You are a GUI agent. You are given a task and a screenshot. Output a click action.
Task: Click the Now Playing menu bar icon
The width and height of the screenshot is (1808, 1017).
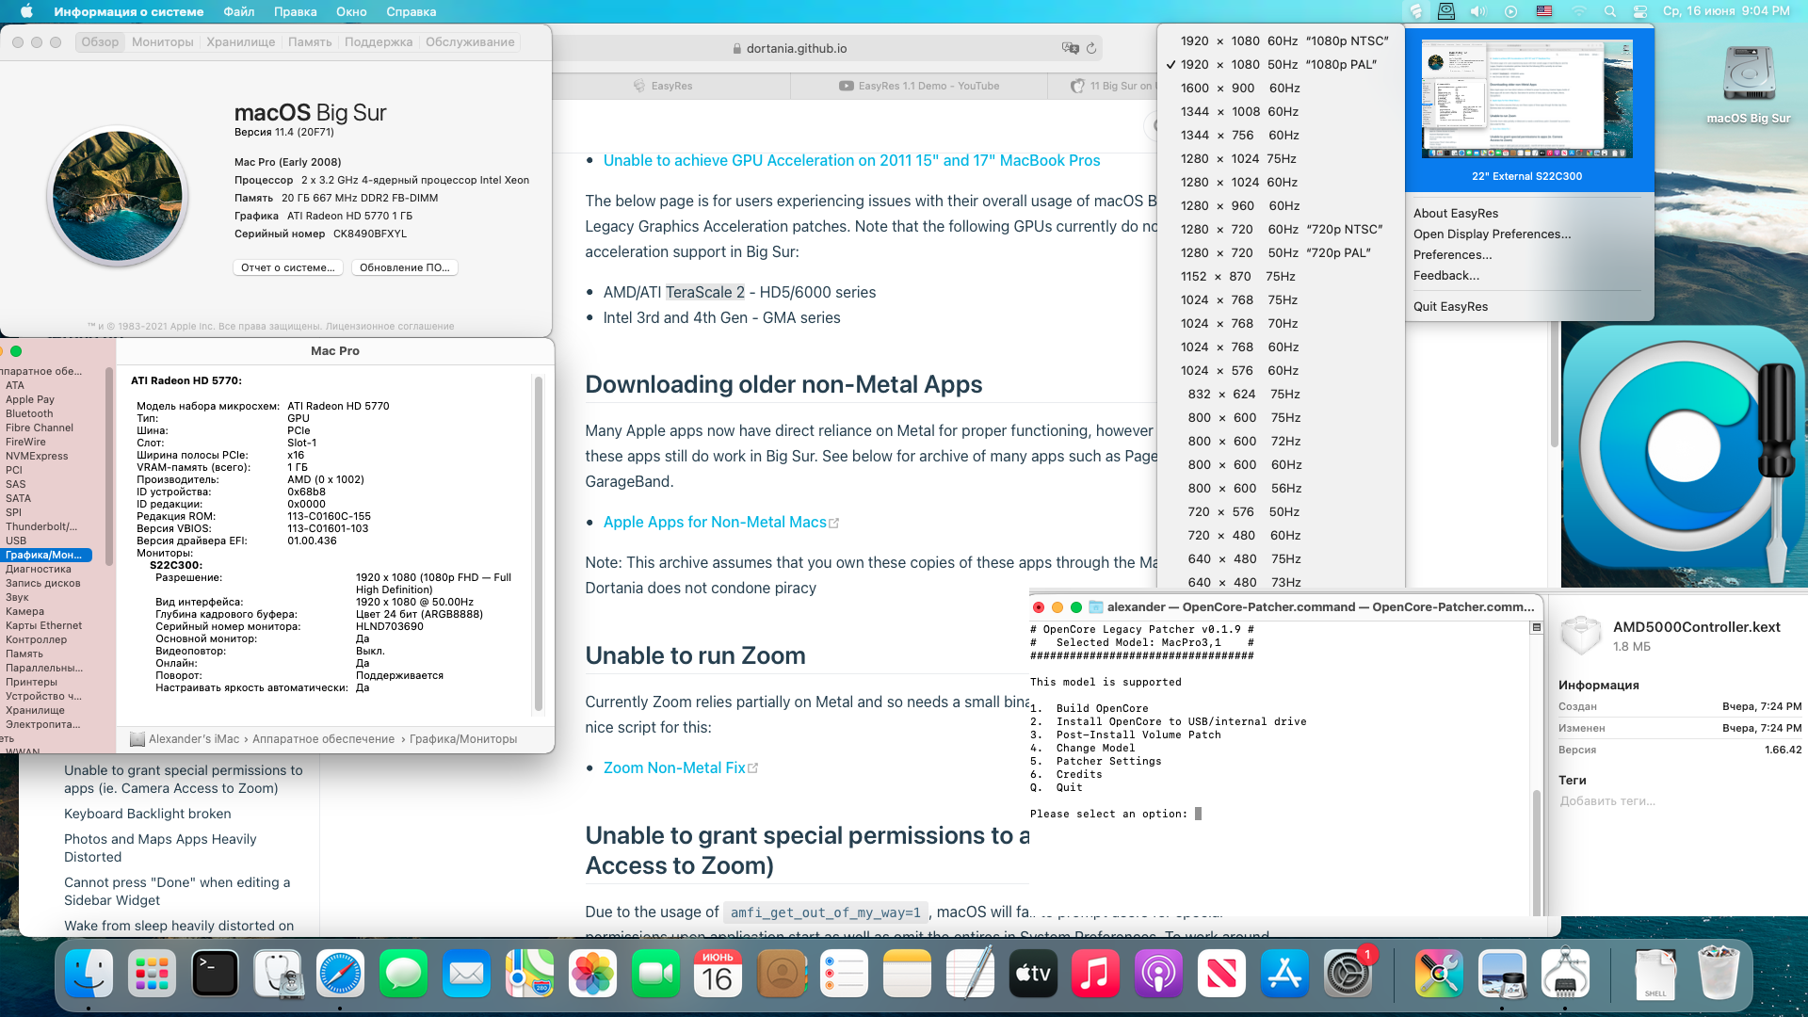[1510, 11]
